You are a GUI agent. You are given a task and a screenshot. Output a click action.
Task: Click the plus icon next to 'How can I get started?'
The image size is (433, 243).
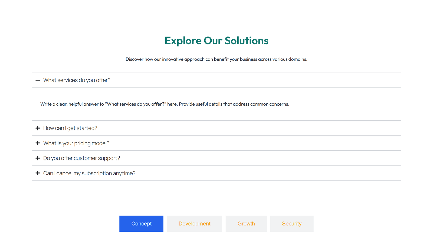coord(38,128)
